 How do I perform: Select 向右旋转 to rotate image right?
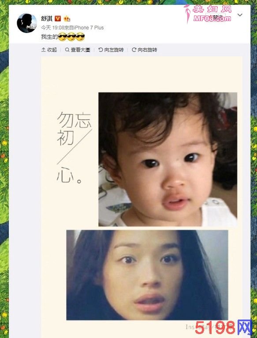147,50
